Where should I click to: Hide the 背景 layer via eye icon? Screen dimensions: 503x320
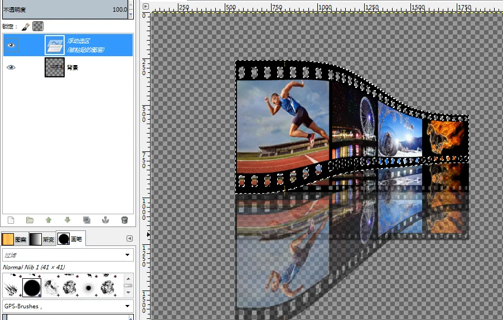pyautogui.click(x=11, y=67)
